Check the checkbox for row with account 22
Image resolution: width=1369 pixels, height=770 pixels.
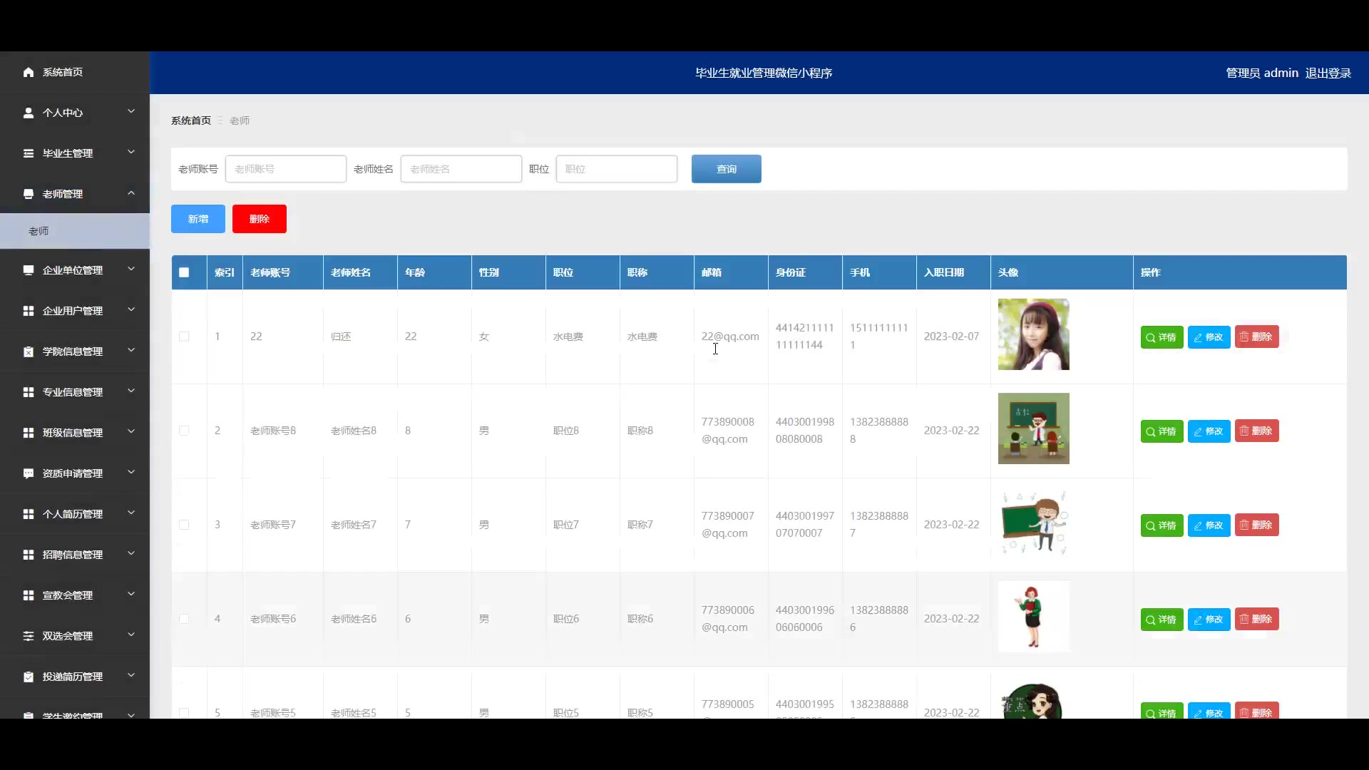click(x=184, y=337)
